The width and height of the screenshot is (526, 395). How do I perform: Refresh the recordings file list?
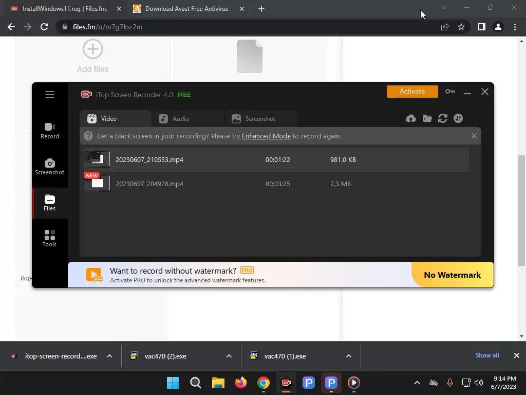(x=442, y=118)
